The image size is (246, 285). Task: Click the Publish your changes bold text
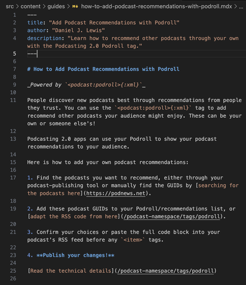[76, 255]
